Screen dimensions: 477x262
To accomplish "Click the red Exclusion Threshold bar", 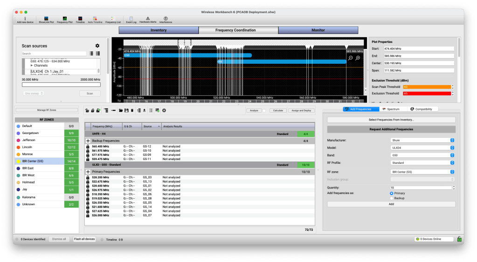I will pos(427,94).
